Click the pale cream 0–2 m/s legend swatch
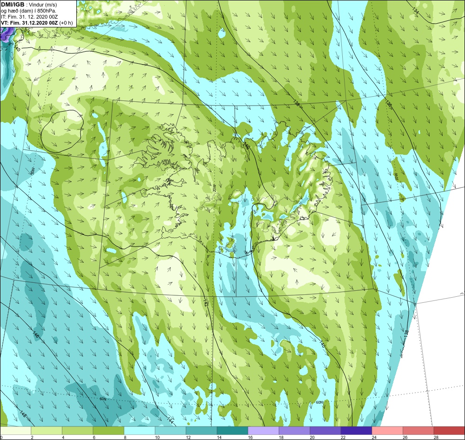 15,430
